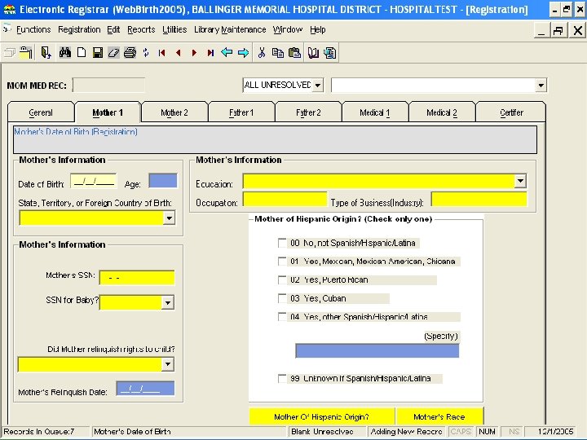
Task: Click the blue Specify text field
Action: (x=377, y=351)
